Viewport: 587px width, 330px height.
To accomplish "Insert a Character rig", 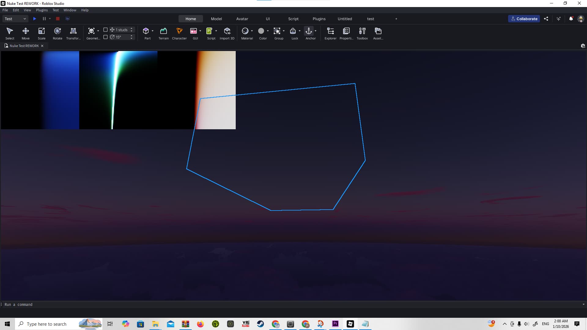I will (x=179, y=34).
